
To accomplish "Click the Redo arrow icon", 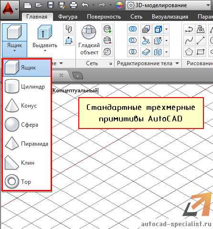I will 101,5.
